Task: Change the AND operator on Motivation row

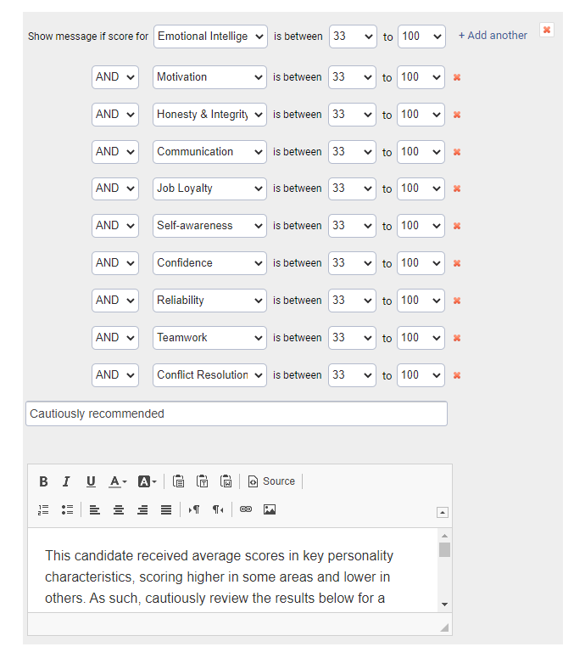Action: pyautogui.click(x=115, y=77)
